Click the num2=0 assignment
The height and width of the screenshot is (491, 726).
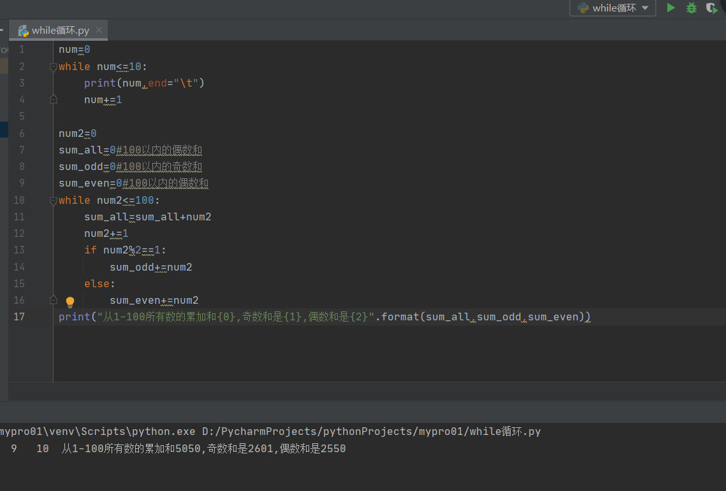77,134
